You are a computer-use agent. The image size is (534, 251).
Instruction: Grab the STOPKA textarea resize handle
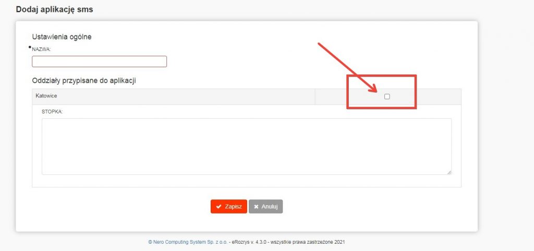point(448,171)
